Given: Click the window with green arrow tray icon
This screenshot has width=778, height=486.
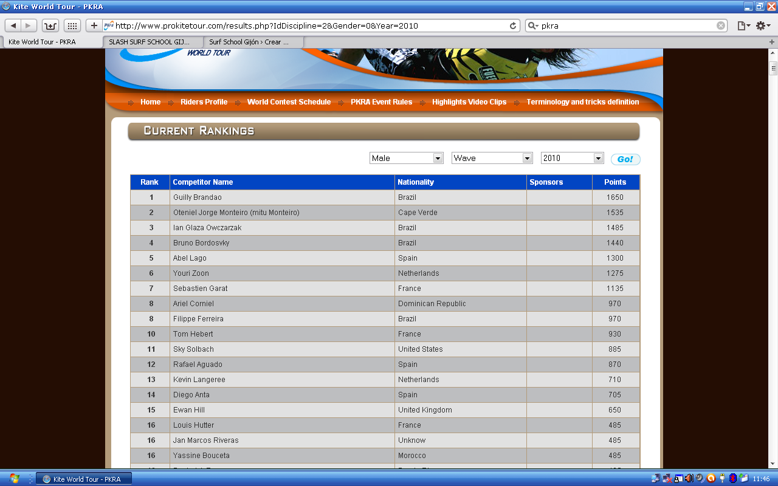Looking at the screenshot, I should [x=744, y=479].
